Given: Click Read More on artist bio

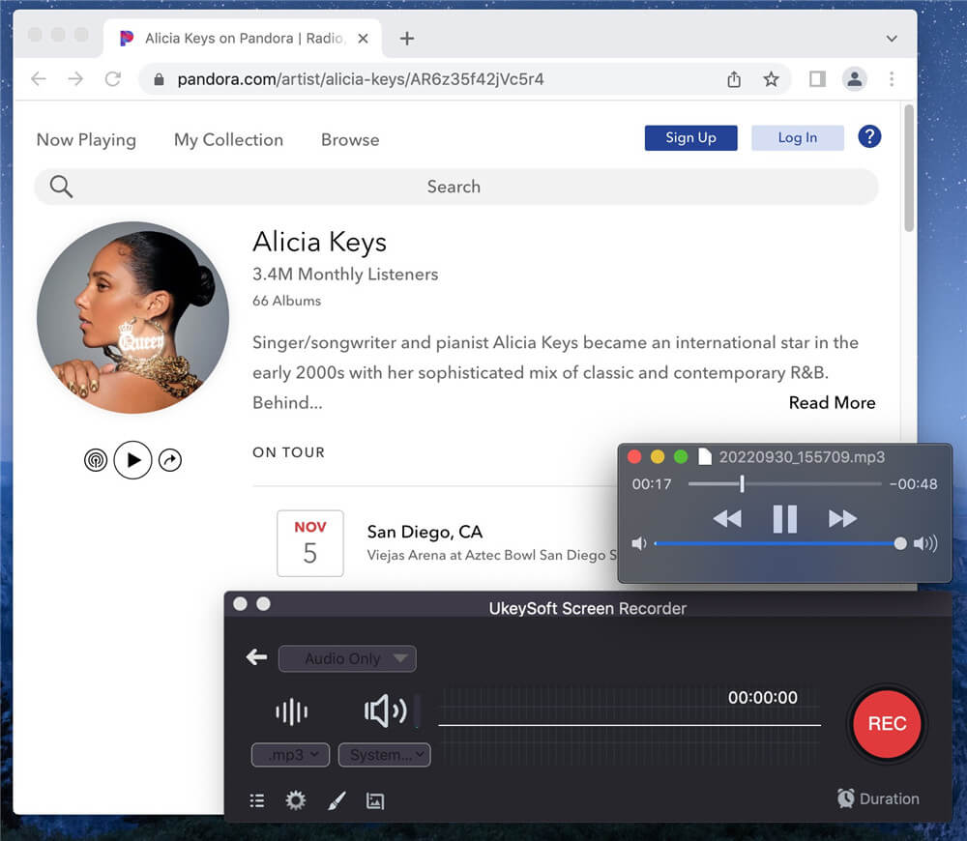Looking at the screenshot, I should (832, 403).
